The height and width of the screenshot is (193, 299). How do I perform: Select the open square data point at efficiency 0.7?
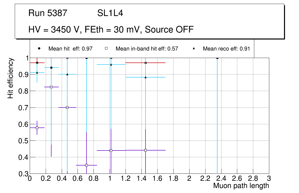tap(67, 107)
